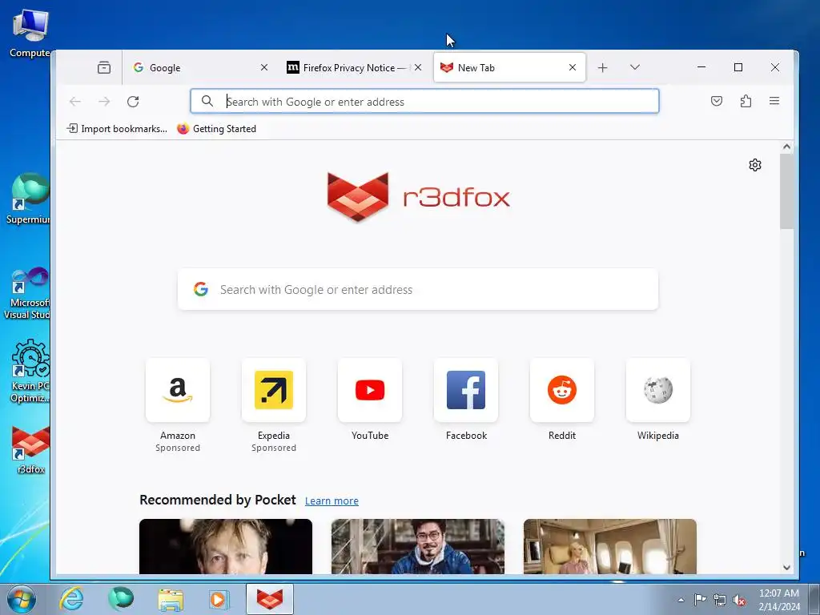Open Save to Pocket icon in toolbar

click(x=717, y=101)
